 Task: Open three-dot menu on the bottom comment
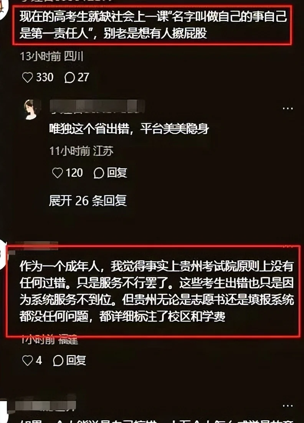pos(288,405)
